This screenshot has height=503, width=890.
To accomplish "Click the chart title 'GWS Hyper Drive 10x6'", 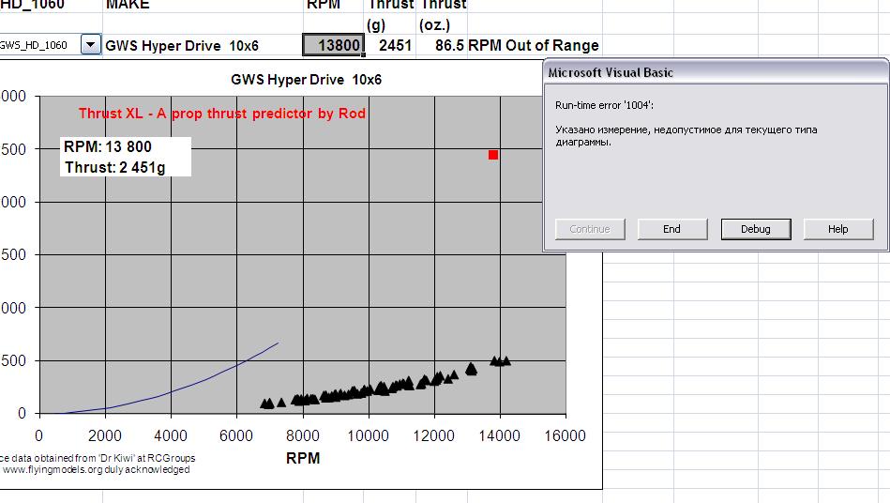I will [306, 80].
